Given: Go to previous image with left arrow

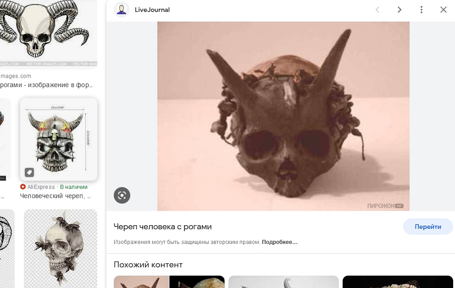Looking at the screenshot, I should pyautogui.click(x=377, y=10).
